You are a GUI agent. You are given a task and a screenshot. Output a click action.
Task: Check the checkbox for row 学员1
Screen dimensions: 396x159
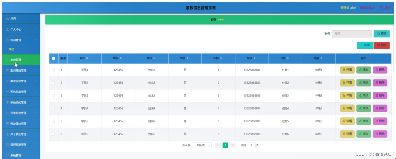click(54, 70)
